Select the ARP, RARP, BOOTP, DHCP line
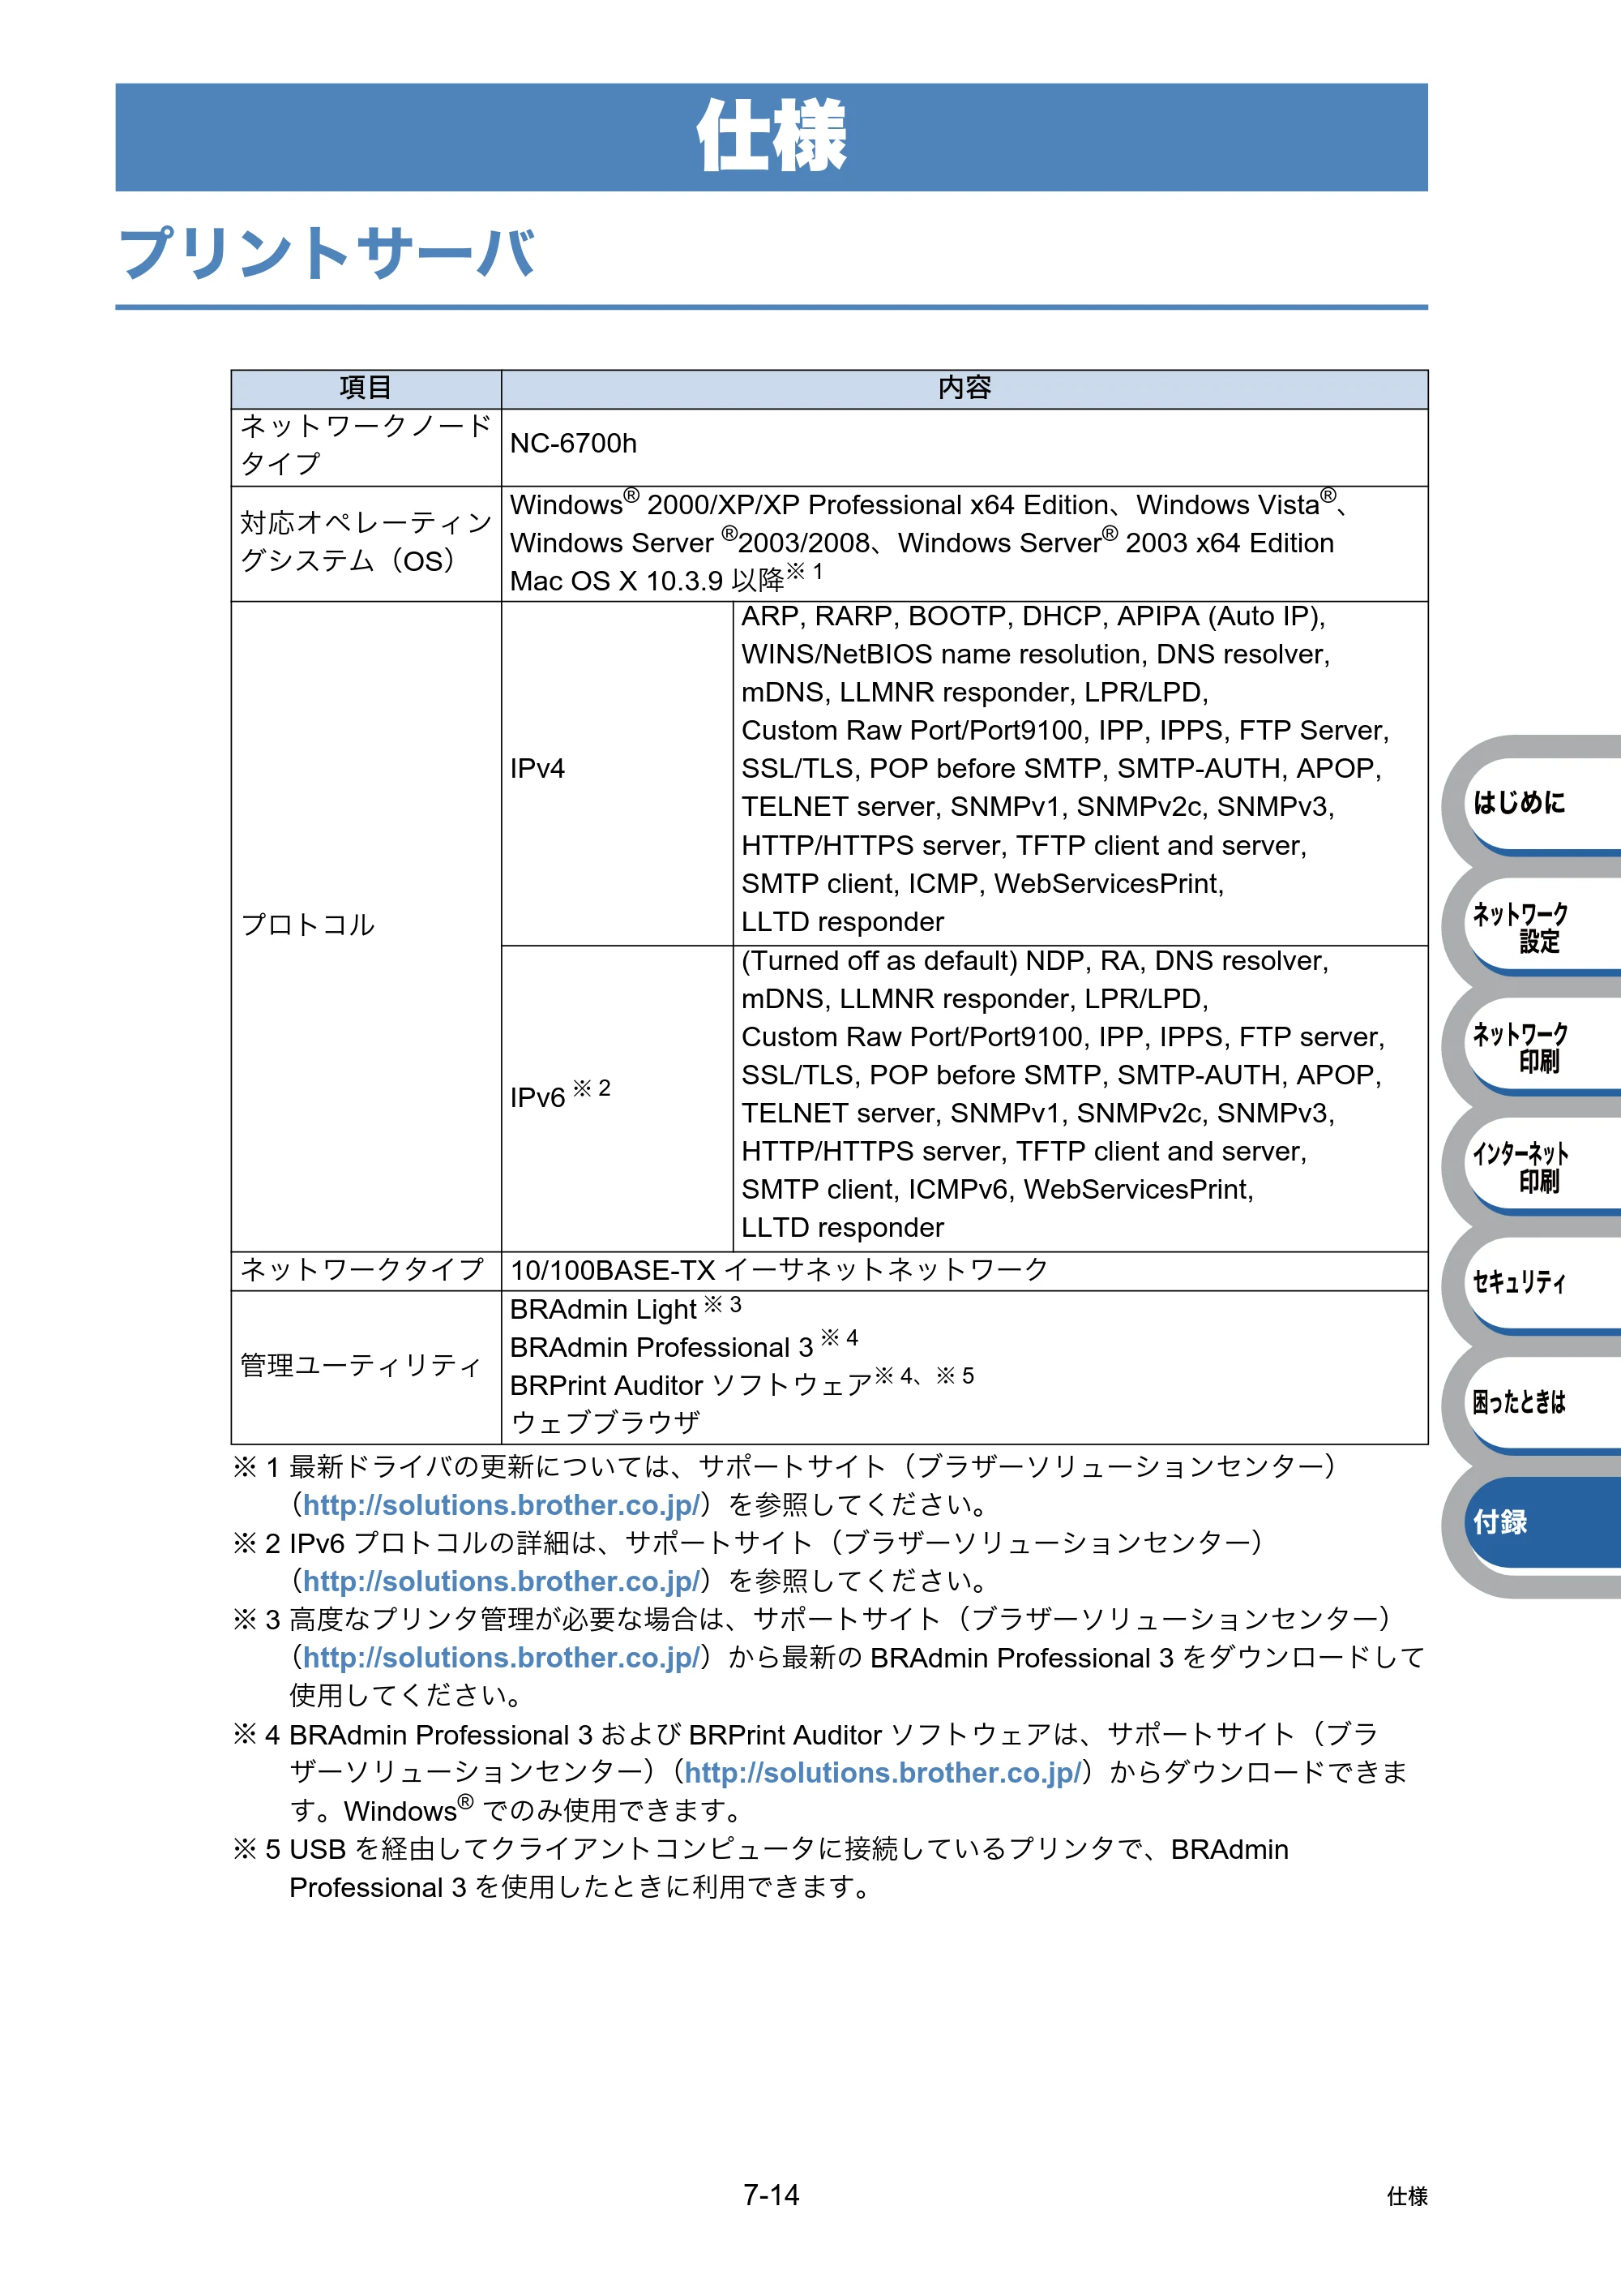Screen dimensions: 1621x2296 (1033, 617)
